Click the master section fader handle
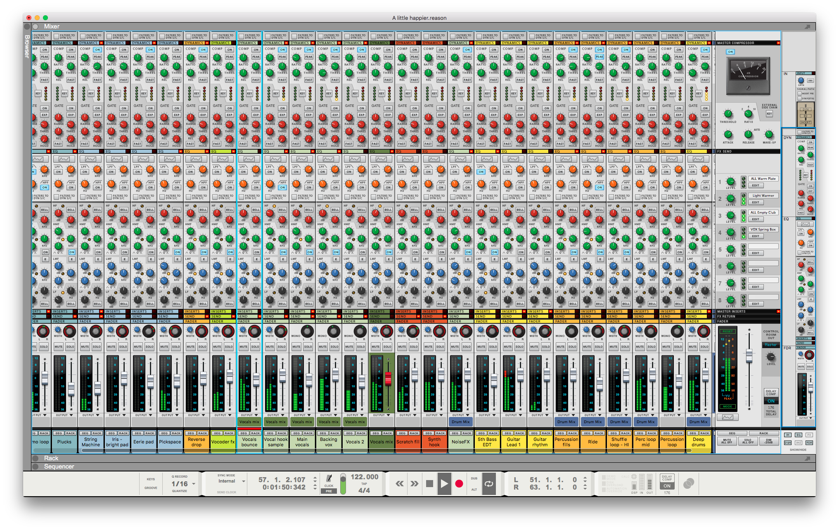Screen dimensions: 839x530 (x=749, y=355)
